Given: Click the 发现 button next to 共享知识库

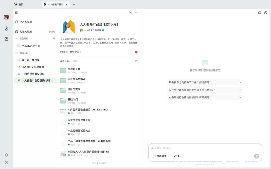Looking at the screenshot, I should coord(52,32).
